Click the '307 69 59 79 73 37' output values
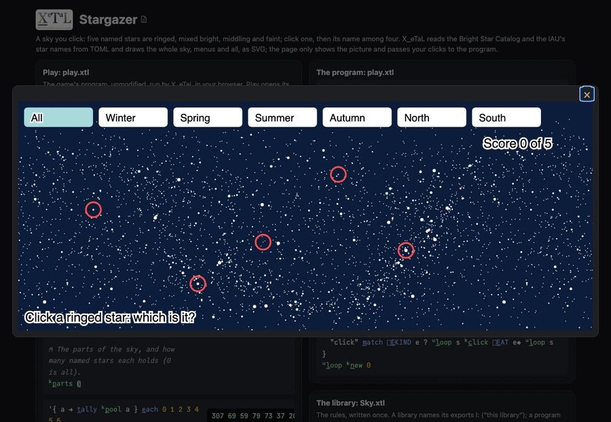Viewport: 611px width, 422px height. pyautogui.click(x=253, y=416)
